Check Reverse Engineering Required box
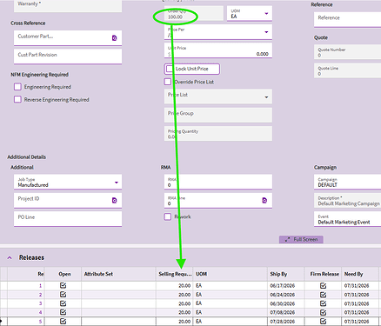 click(17, 99)
